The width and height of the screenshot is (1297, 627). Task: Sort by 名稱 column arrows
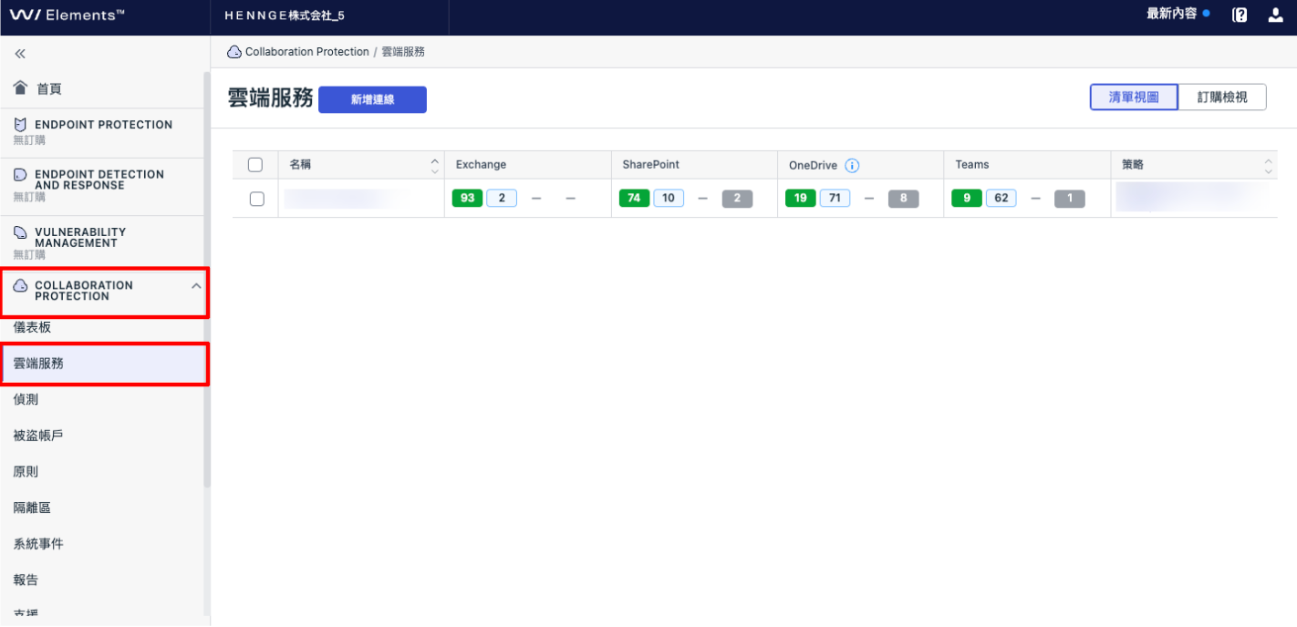(x=434, y=165)
